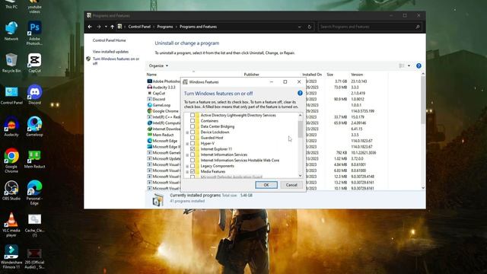Launch the Wondershare Filmora 11 shortcut
This screenshot has height=274, width=487.
tap(11, 257)
